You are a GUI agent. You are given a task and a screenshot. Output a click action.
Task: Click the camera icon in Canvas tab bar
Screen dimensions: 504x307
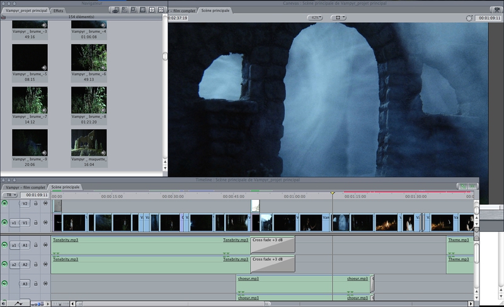[x=496, y=10]
